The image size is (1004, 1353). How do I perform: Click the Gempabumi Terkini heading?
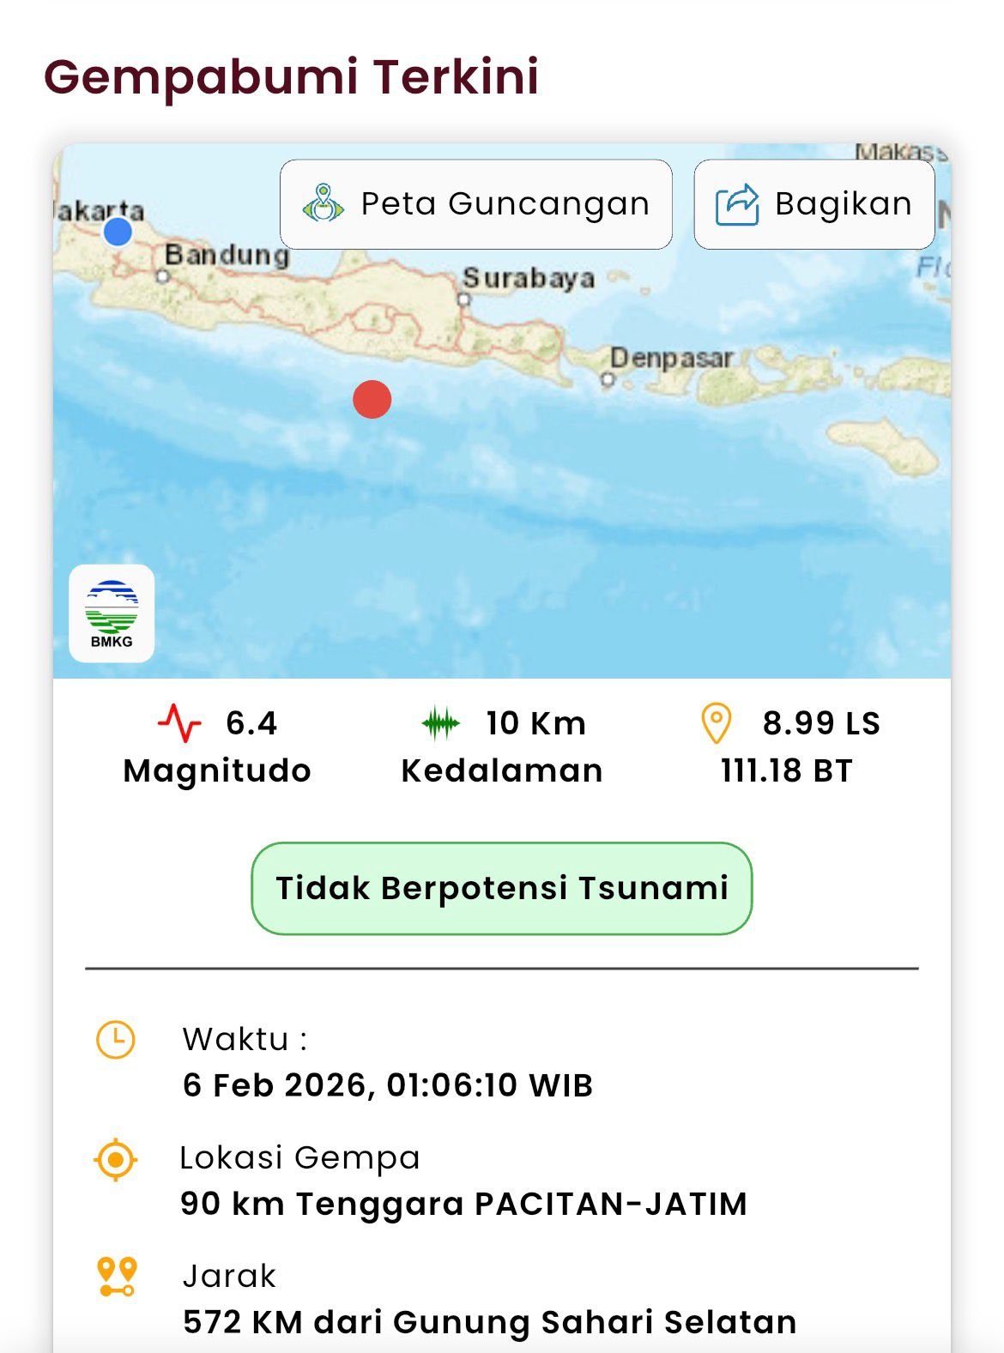coord(291,76)
